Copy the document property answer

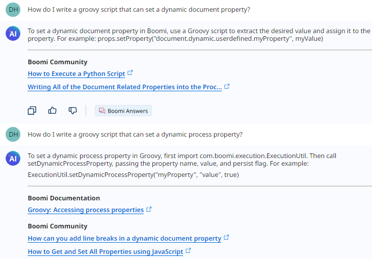point(32,110)
